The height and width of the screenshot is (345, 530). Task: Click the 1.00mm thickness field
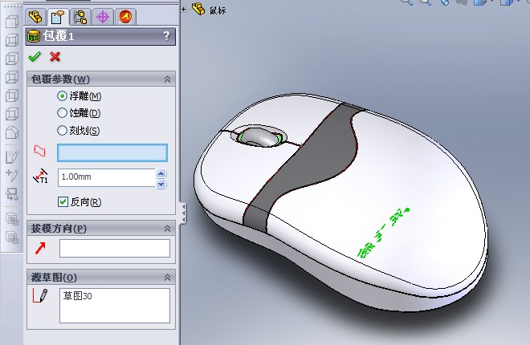coord(107,177)
